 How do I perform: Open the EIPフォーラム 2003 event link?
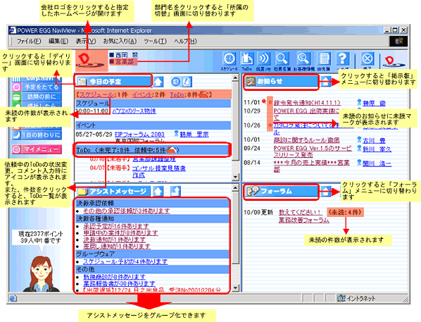[139, 135]
